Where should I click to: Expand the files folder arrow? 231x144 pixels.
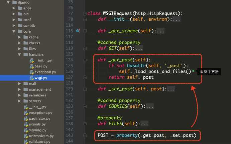pos(19,49)
